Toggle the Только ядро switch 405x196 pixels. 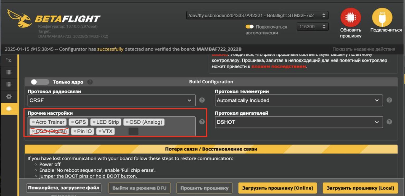(x=40, y=82)
